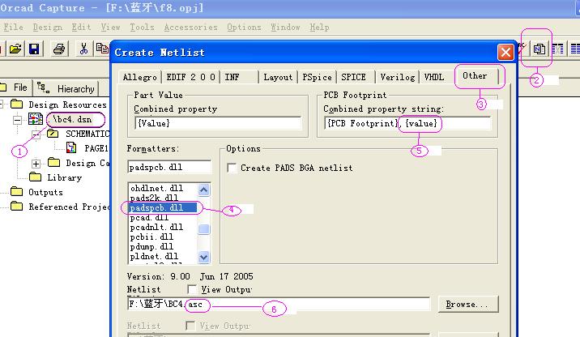Screen dimensions: 580x337
Task: Open the Edit menu
Action: click(81, 27)
